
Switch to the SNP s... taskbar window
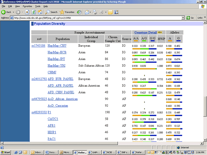tap(124, 152)
